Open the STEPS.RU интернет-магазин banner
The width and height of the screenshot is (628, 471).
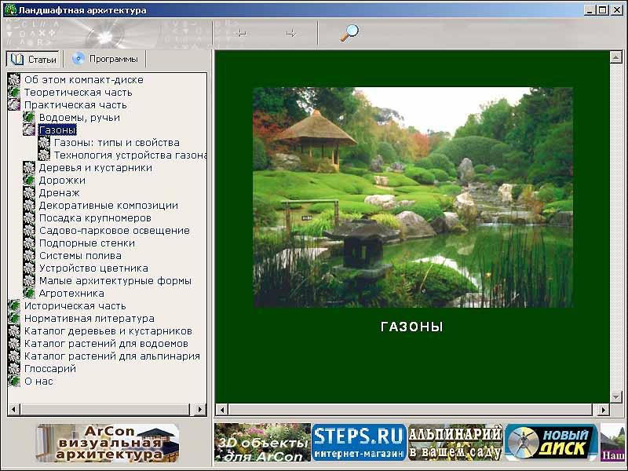point(359,443)
